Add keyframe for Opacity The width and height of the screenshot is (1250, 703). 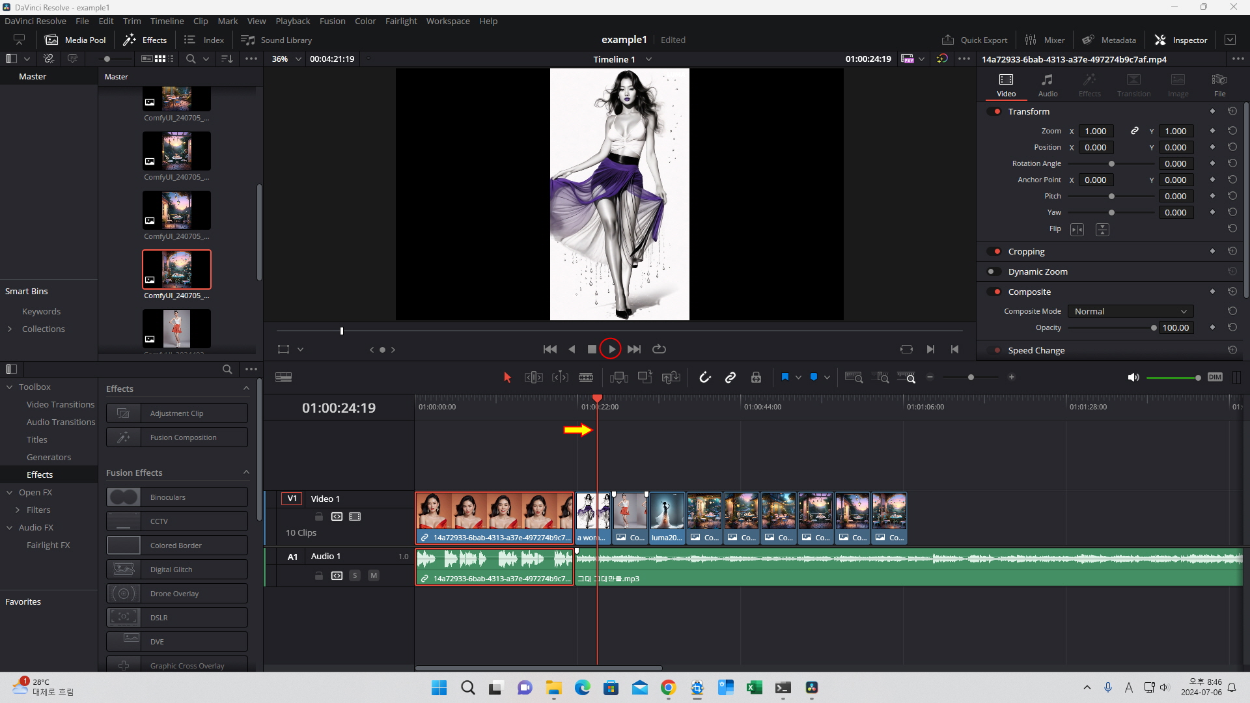point(1212,327)
